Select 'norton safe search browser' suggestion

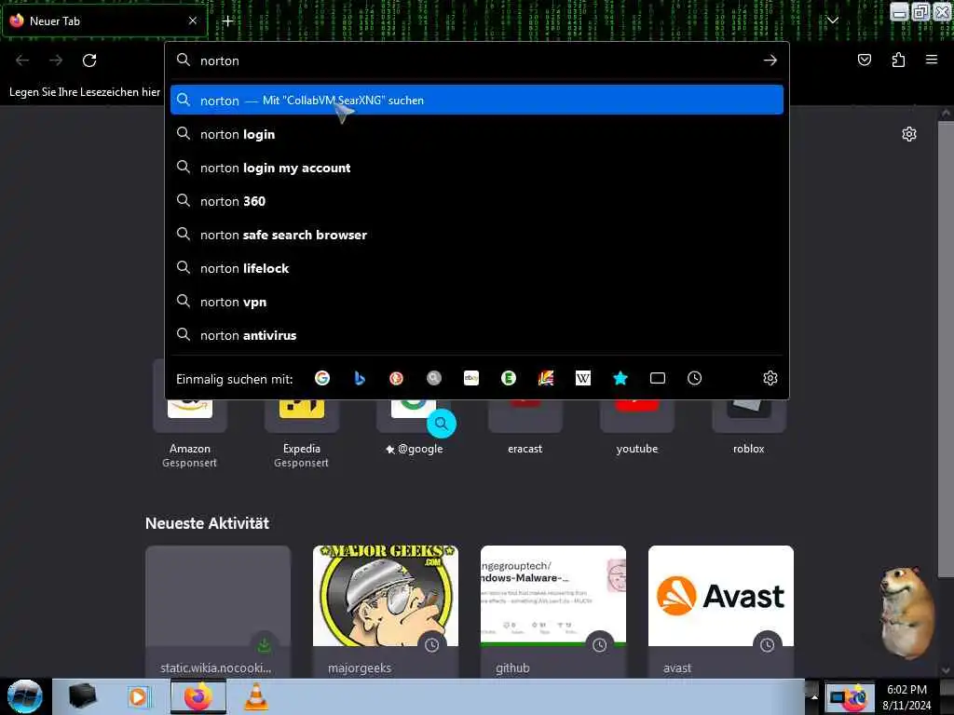click(476, 234)
